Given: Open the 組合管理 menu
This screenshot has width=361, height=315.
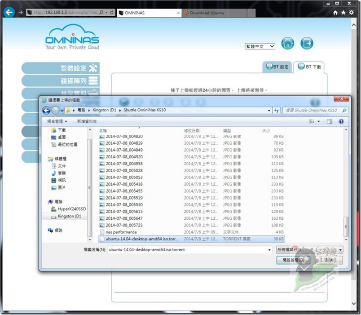Looking at the screenshot, I should (x=57, y=121).
